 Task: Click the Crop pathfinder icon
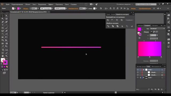click(122, 26)
